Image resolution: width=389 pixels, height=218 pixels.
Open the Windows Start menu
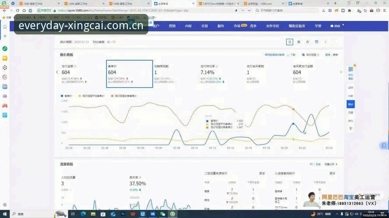click(5, 214)
